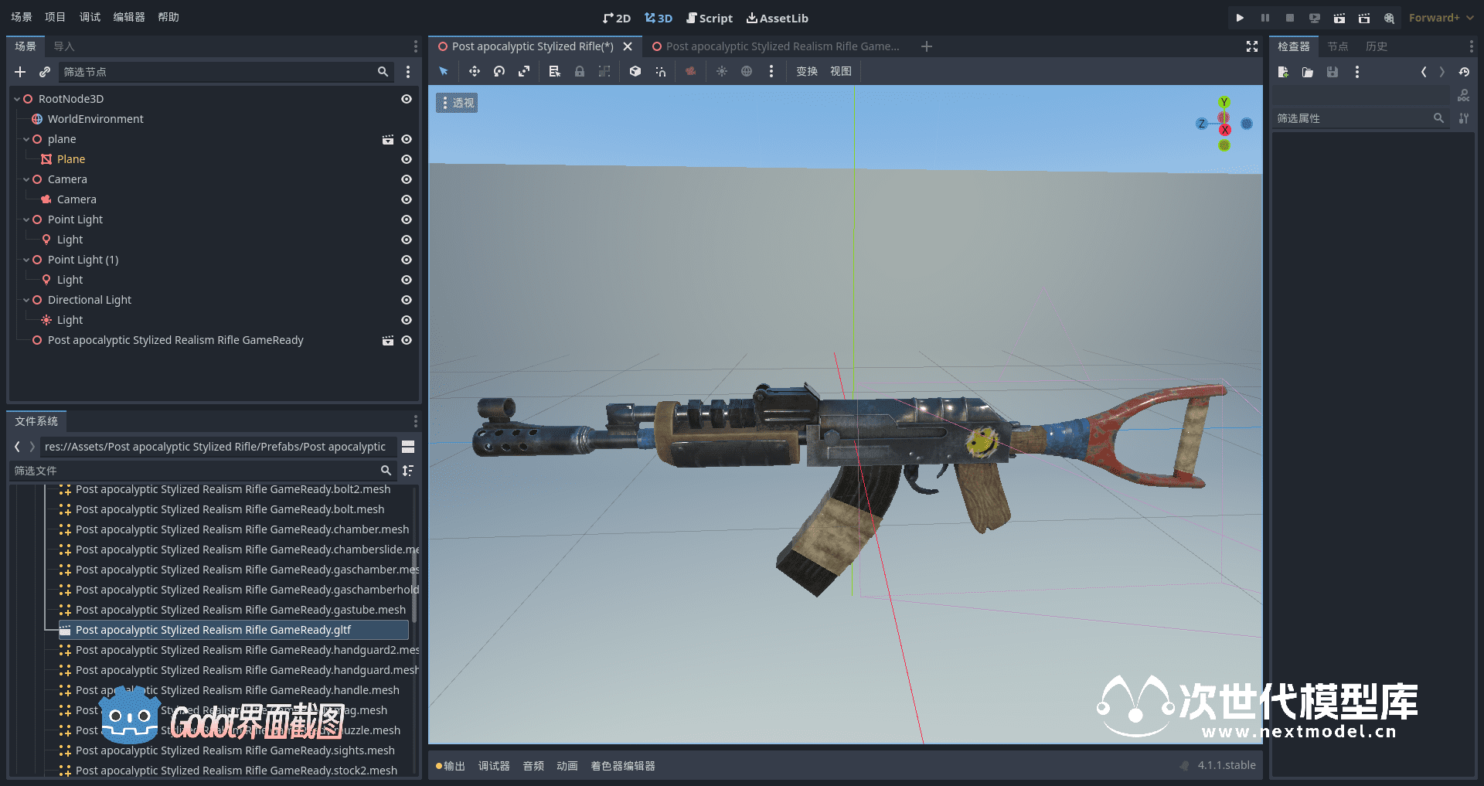Screen dimensions: 1484x786
Task: Select the Move mode tool in viewport toolbar
Action: click(x=474, y=71)
